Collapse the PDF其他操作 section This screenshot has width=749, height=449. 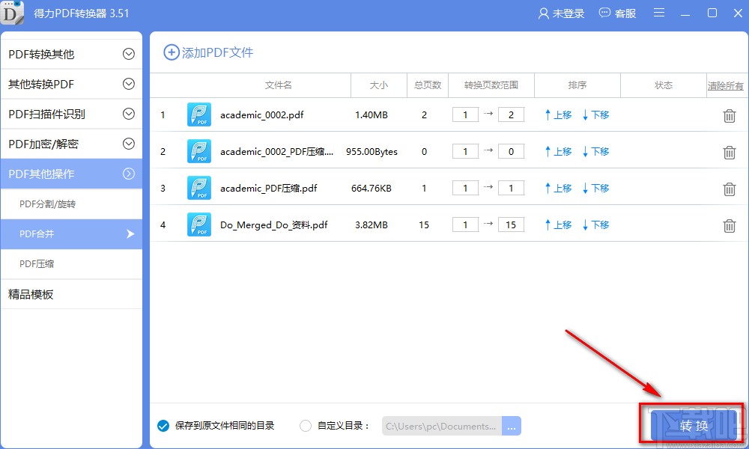pos(72,174)
